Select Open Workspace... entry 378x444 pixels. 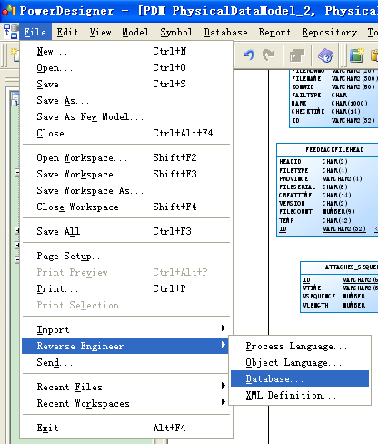[125, 157]
